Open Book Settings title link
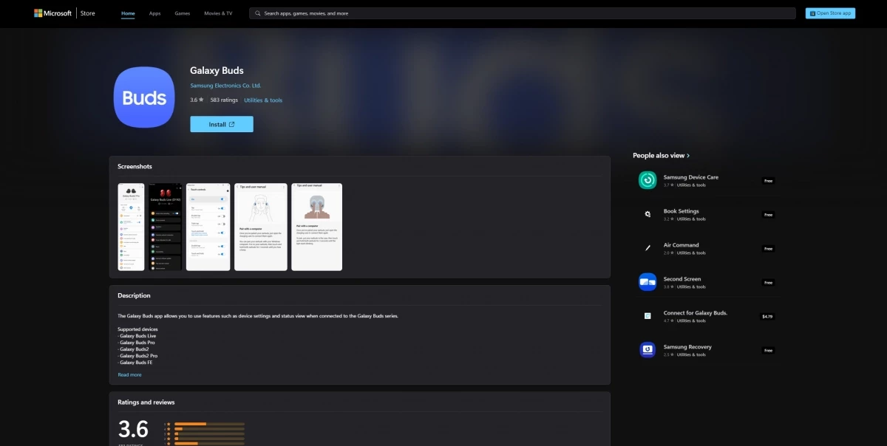 pos(682,211)
